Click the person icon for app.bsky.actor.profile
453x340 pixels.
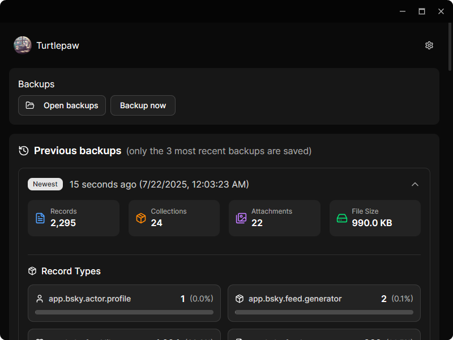coord(40,299)
